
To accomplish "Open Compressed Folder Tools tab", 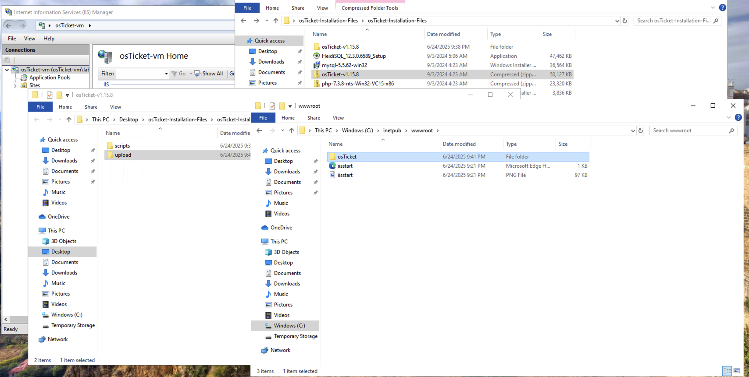I will click(x=370, y=8).
